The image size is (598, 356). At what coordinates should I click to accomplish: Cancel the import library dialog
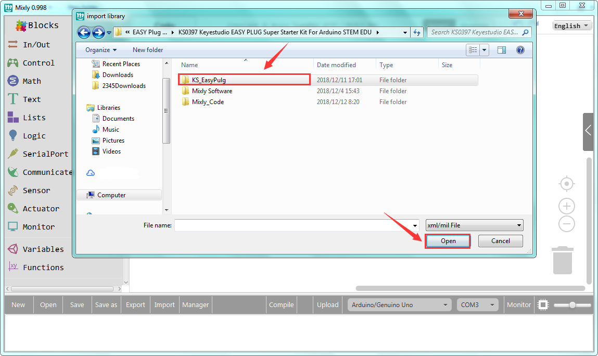500,241
